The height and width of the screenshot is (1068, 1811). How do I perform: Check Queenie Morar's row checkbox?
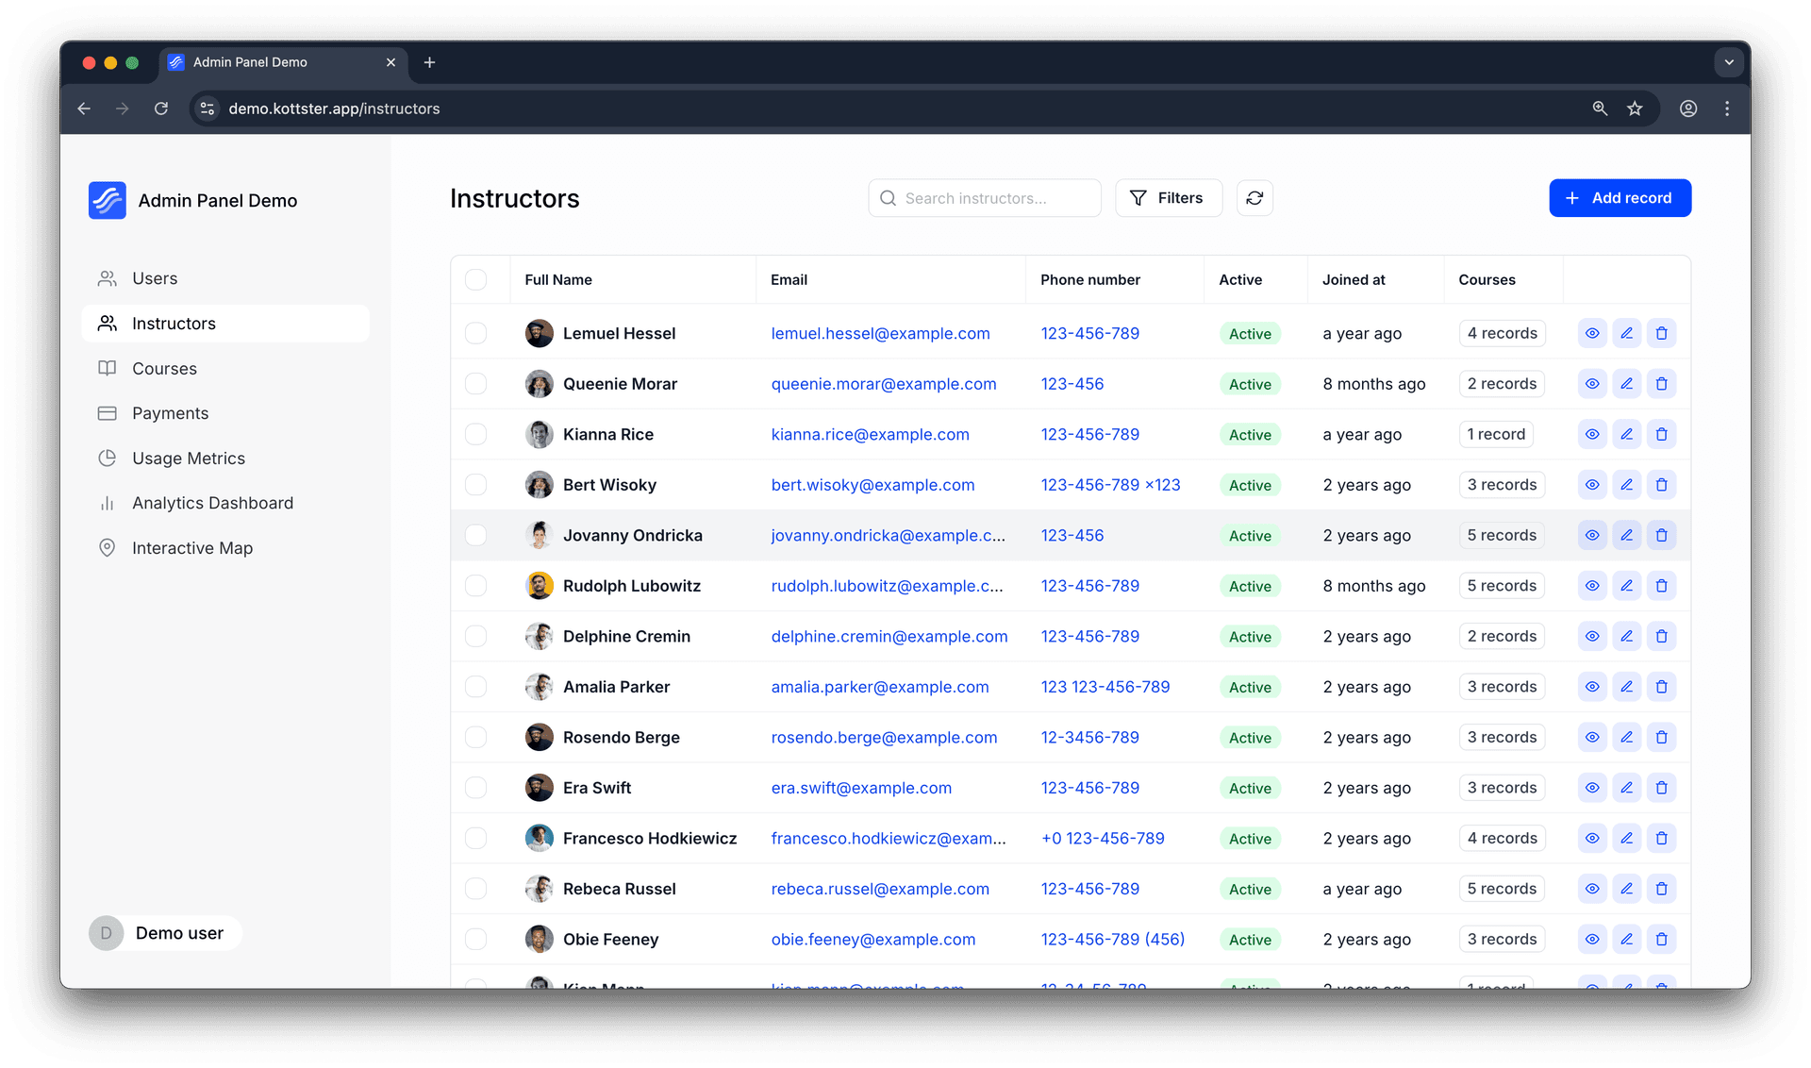coord(476,384)
